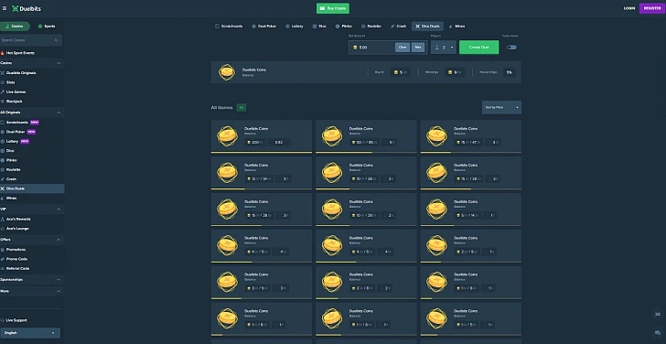The image size is (666, 344).
Task: Collapse the All Originals sidebar section
Action: pyautogui.click(x=59, y=113)
